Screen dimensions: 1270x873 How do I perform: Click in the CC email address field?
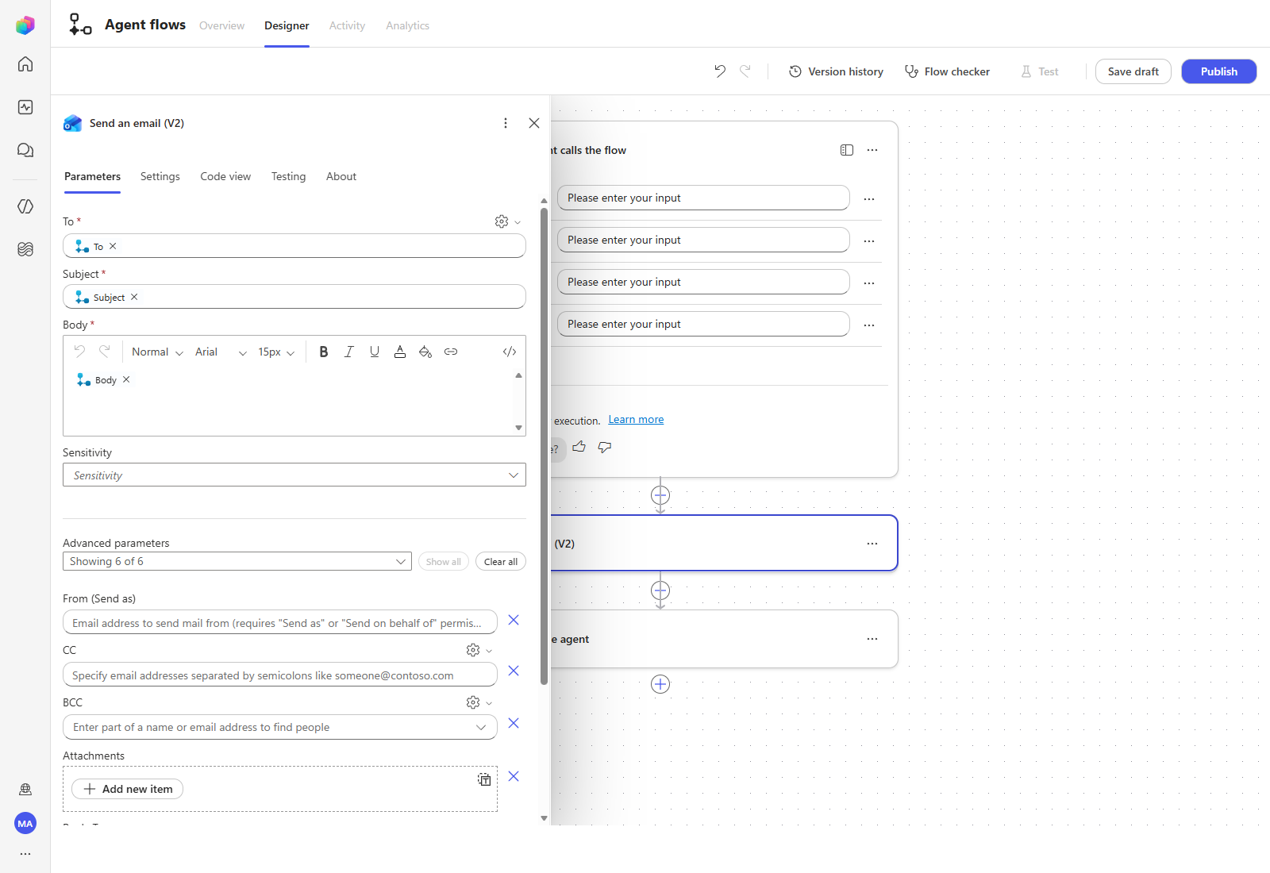(x=280, y=675)
